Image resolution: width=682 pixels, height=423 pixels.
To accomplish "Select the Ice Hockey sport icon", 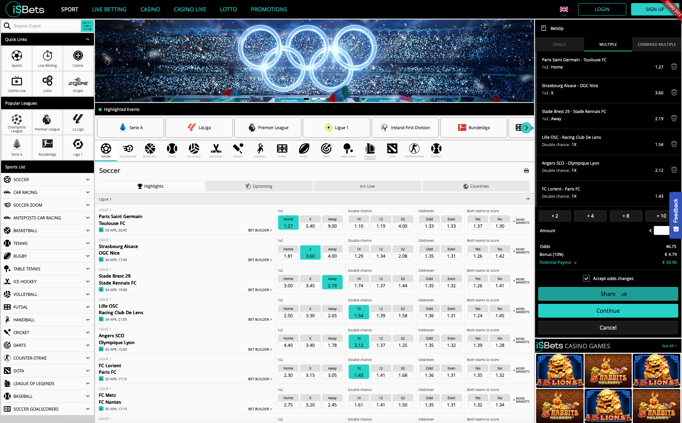I will click(x=216, y=150).
